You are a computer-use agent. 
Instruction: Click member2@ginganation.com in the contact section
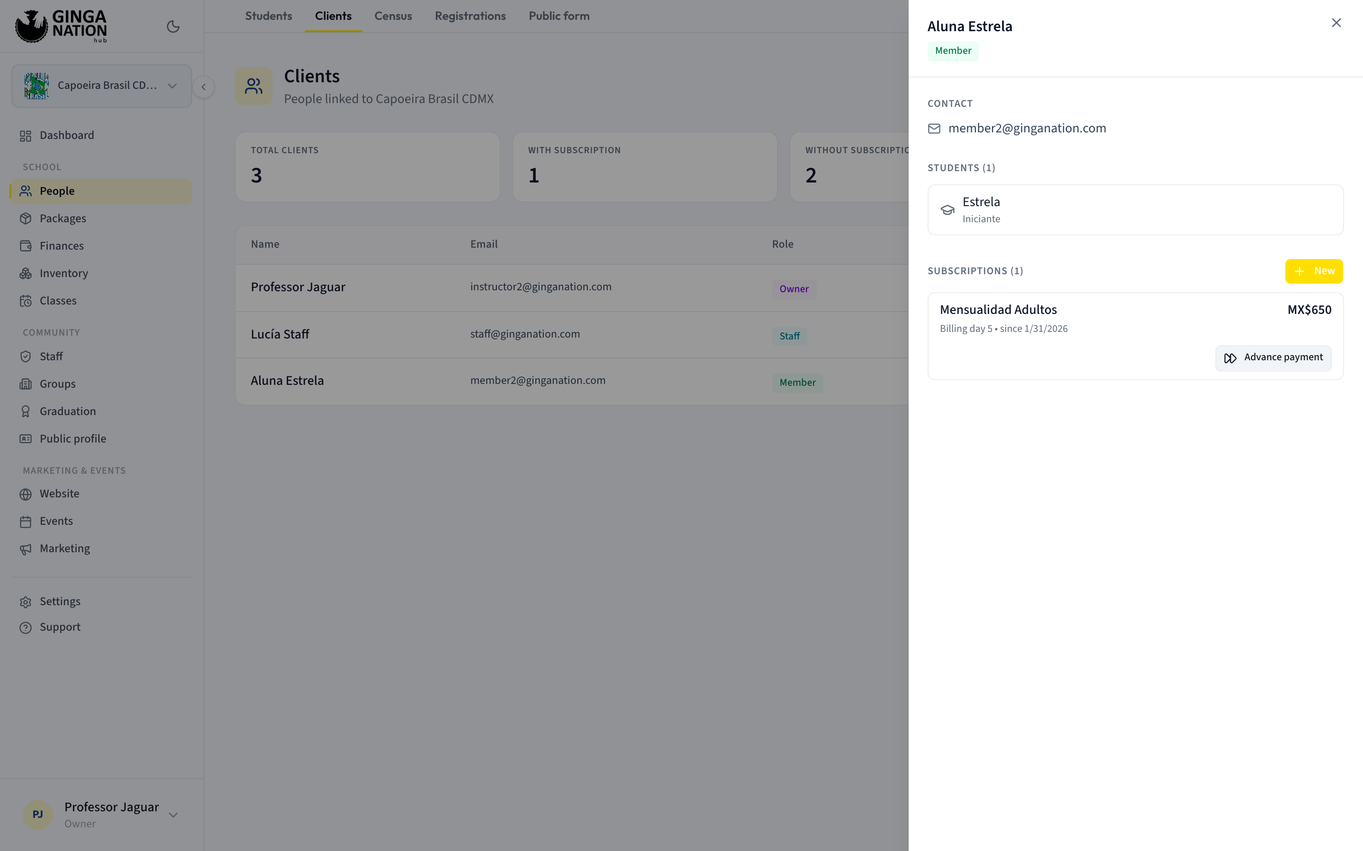click(x=1027, y=128)
